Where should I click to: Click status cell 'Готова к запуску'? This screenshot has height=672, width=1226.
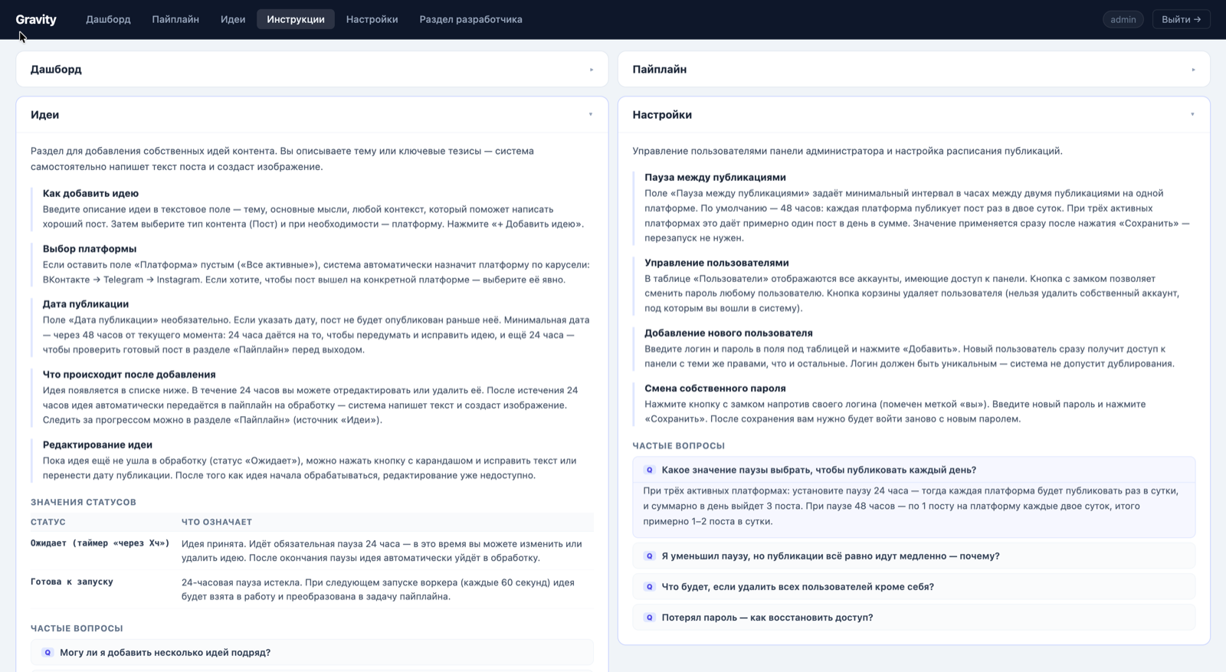coord(72,582)
